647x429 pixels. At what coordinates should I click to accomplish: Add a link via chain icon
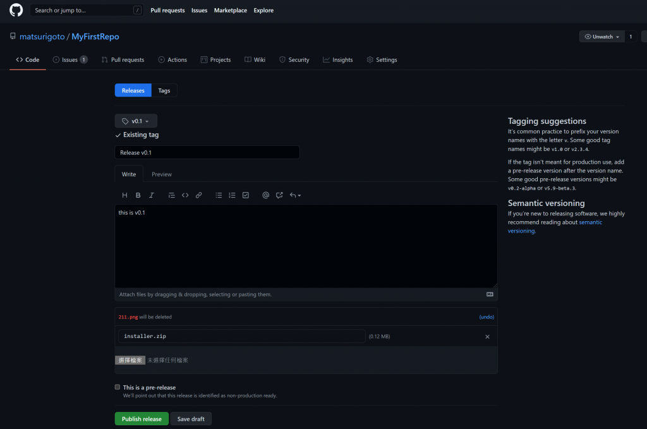point(199,195)
